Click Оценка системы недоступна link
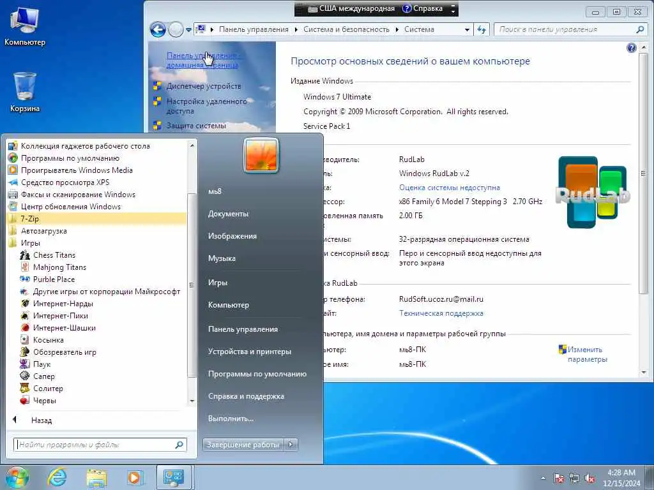 click(x=449, y=188)
